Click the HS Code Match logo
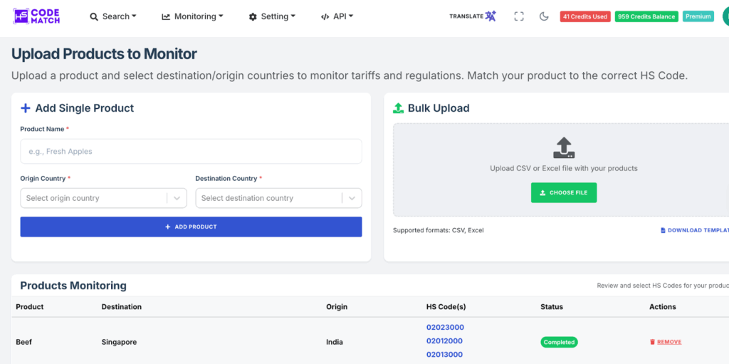729x364 pixels. 36,16
